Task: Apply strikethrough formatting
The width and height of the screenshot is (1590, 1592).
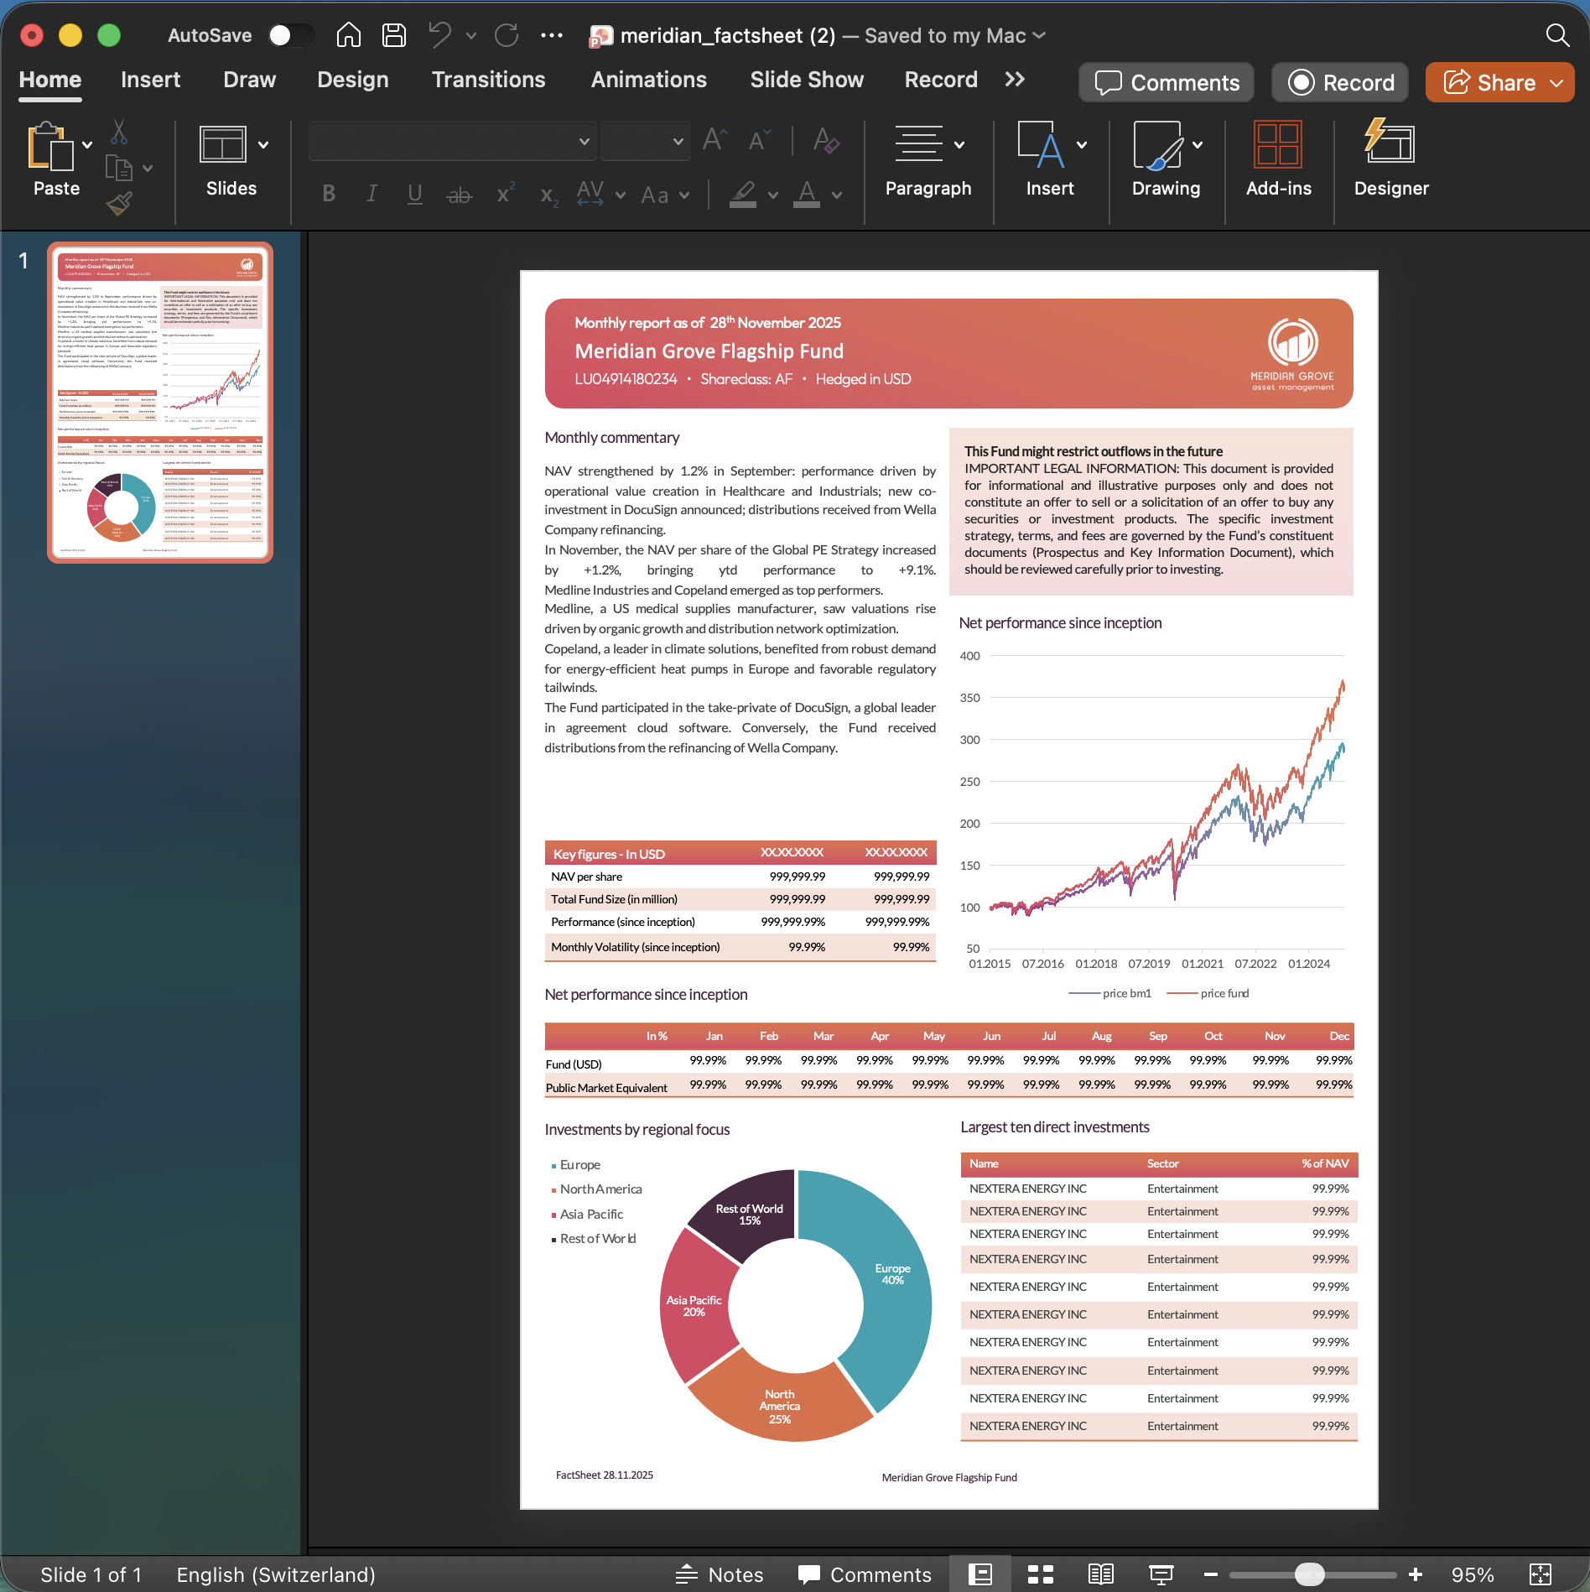Action: pyautogui.click(x=459, y=194)
